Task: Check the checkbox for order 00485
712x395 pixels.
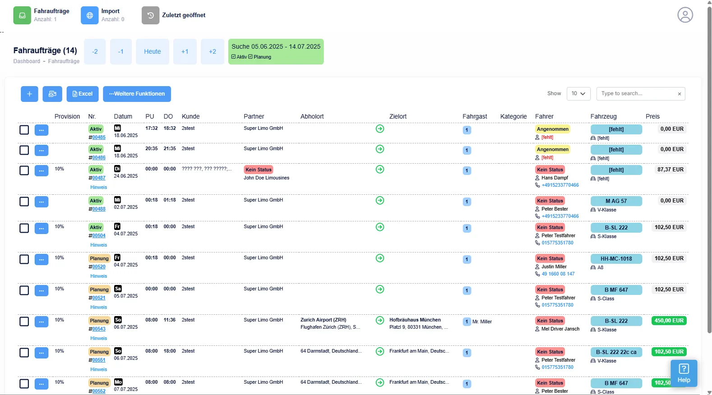Action: click(24, 130)
